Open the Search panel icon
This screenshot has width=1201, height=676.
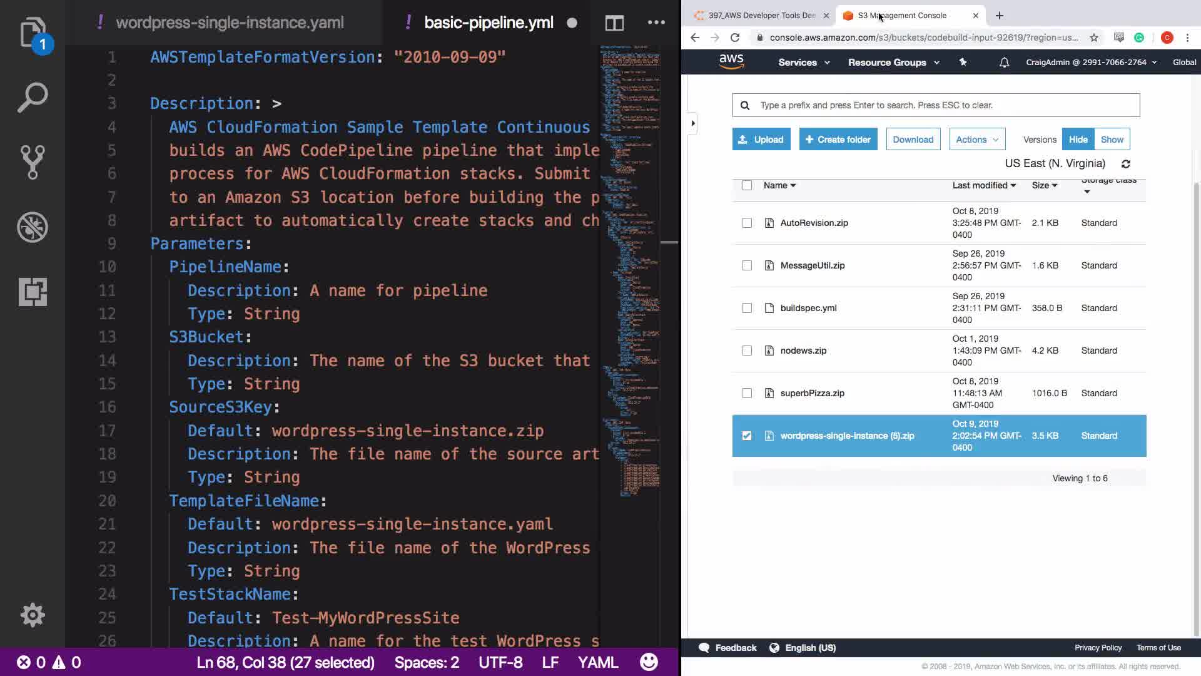[33, 98]
